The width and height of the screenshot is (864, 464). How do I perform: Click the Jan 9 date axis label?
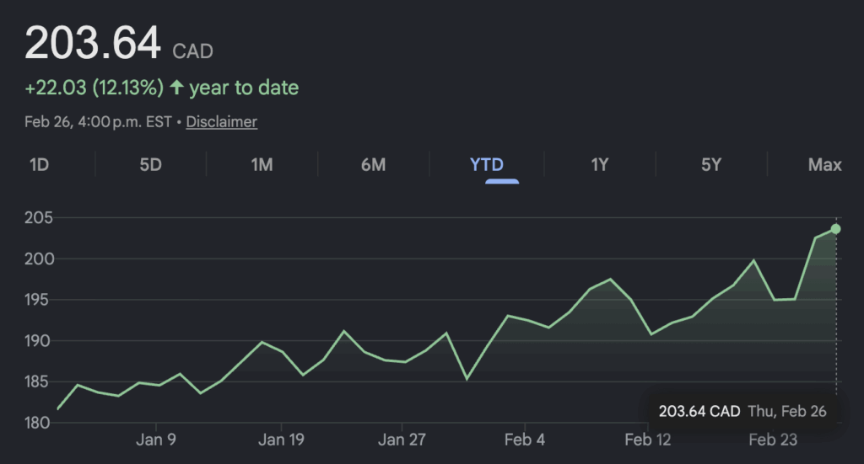point(156,440)
